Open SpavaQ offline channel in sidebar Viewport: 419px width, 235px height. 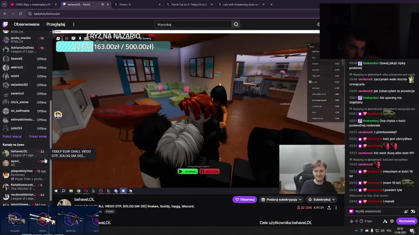tap(25, 59)
